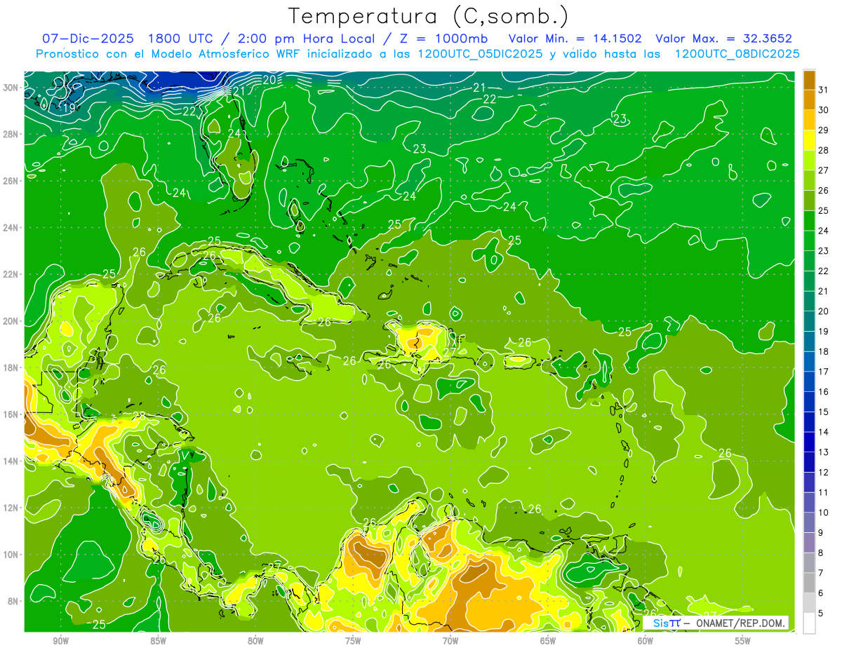Click the '10' label on the color scale
The image size is (842, 650).
[824, 513]
